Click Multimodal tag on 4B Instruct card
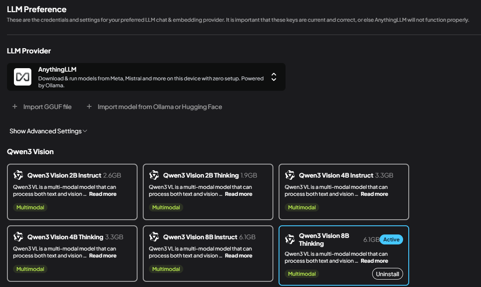Viewport: 481px width, 287px height. click(x=302, y=208)
